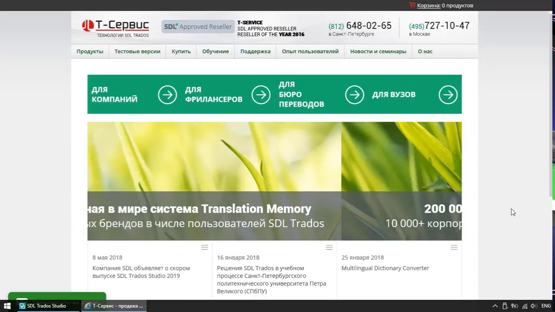Image resolution: width=555 pixels, height=312 pixels.
Task: Open the Корзина link
Action: (x=428, y=6)
